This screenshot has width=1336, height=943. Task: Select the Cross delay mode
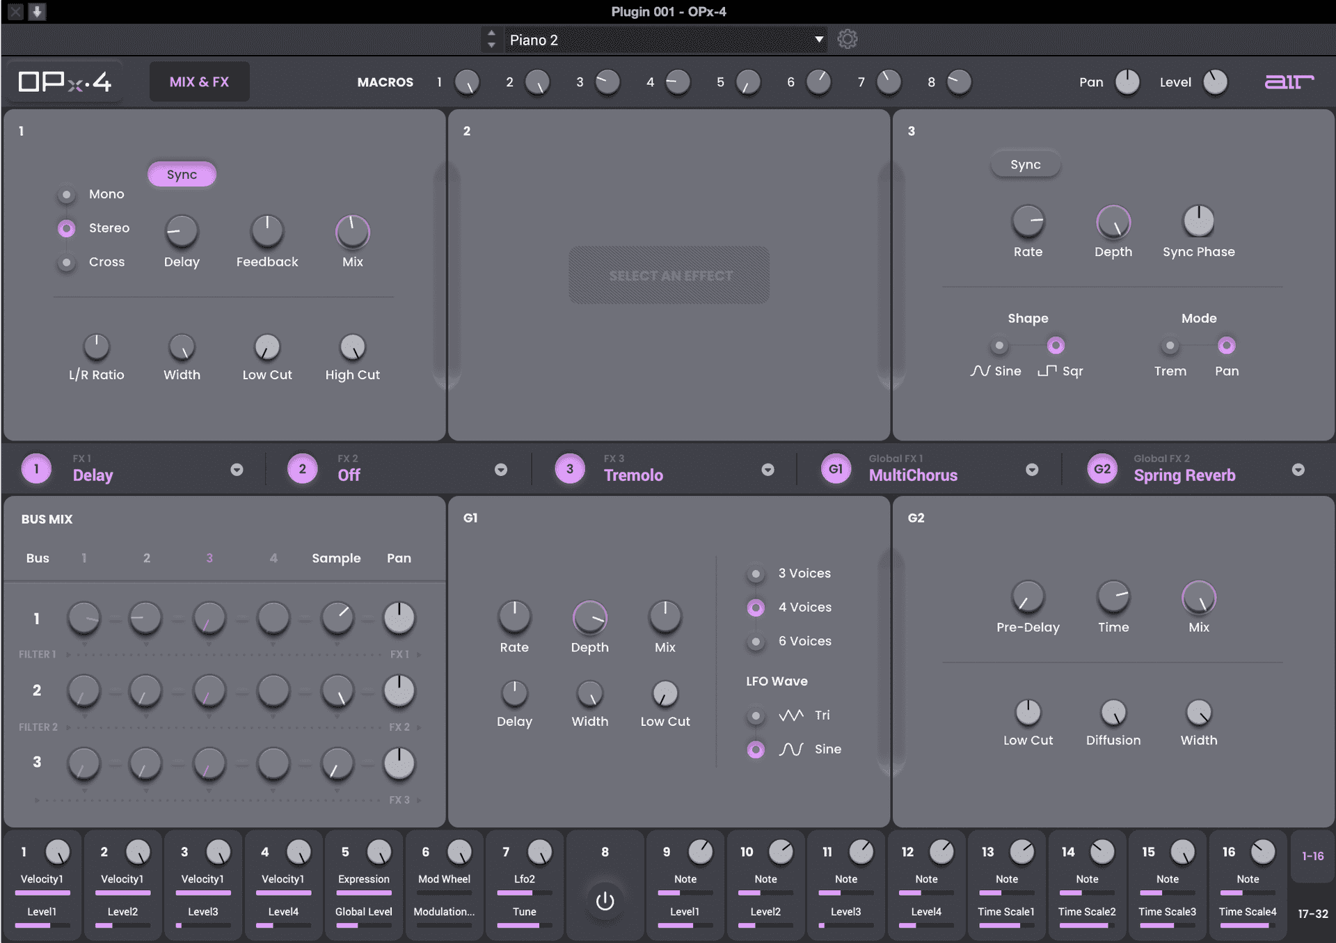pyautogui.click(x=67, y=262)
